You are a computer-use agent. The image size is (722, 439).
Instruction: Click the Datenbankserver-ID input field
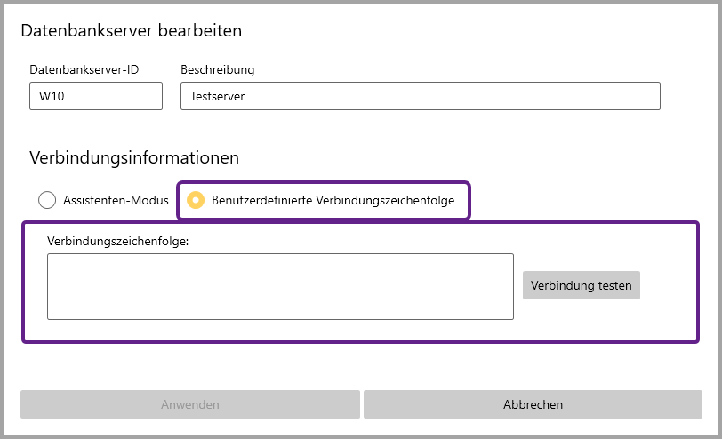pyautogui.click(x=95, y=96)
